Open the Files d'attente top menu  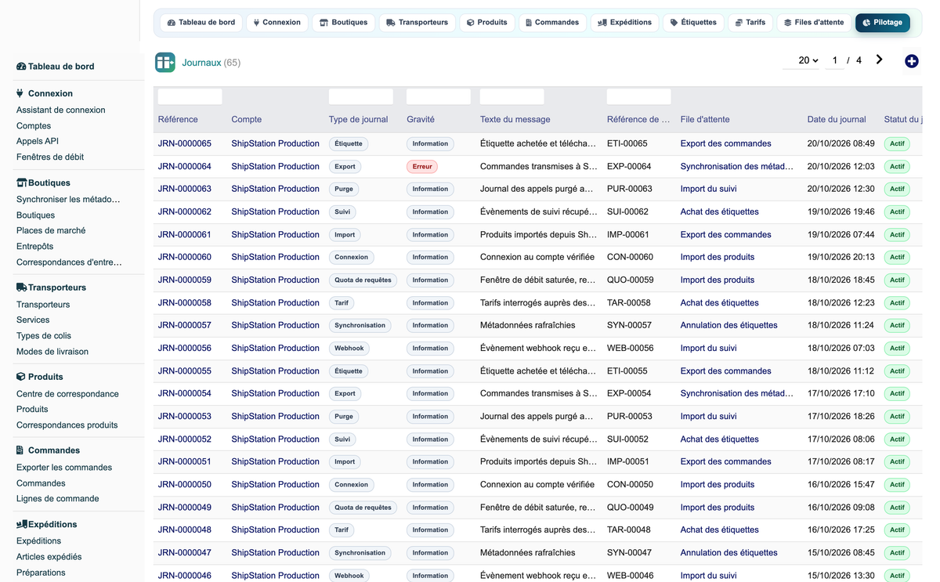coord(814,23)
